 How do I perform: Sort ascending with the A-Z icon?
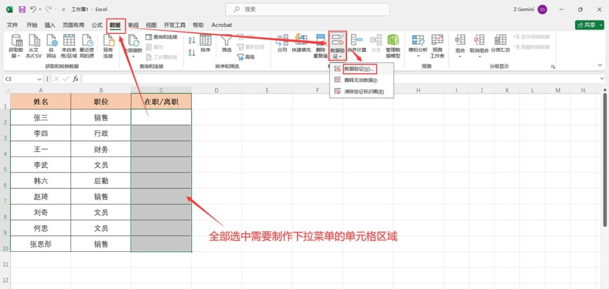pos(192,40)
